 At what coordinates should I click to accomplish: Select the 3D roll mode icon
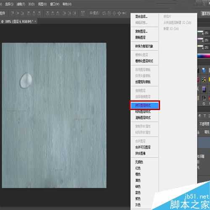(x=109, y=13)
